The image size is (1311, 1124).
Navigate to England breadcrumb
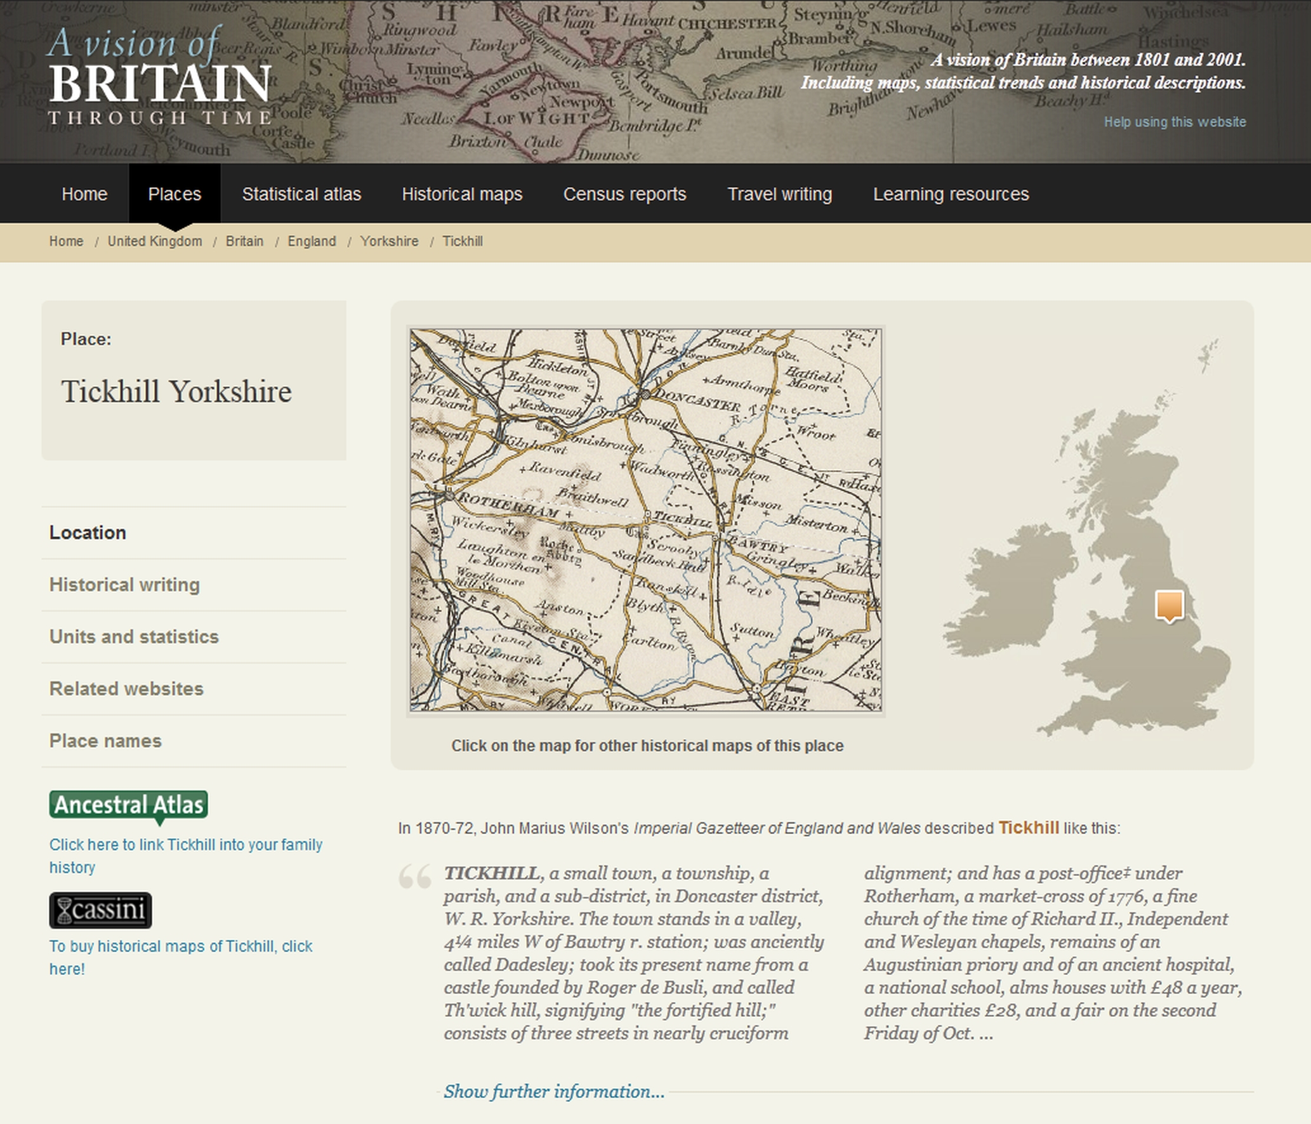312,241
